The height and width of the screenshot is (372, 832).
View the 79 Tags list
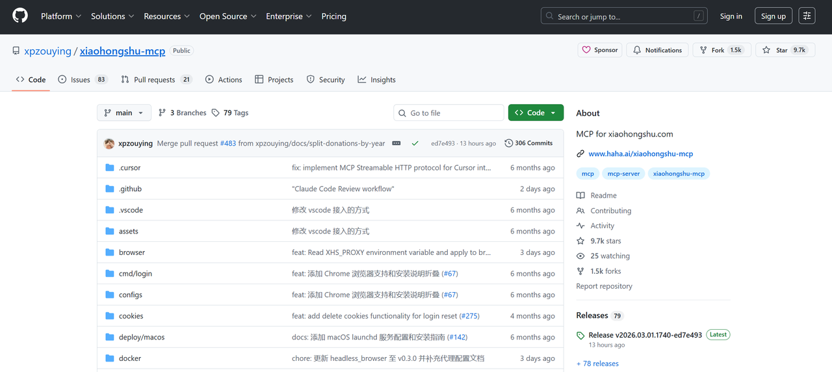pos(230,113)
